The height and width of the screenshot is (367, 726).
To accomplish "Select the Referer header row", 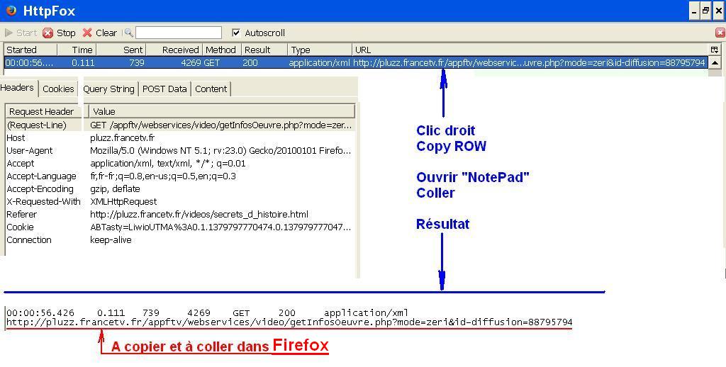I will pos(177,215).
